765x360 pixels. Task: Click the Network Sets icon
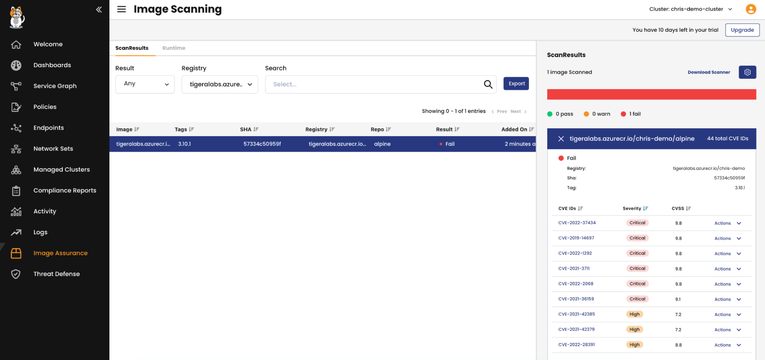tap(16, 149)
